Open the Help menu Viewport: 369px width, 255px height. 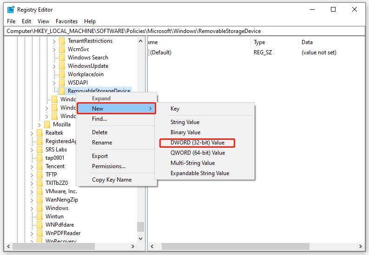pyautogui.click(x=90, y=21)
